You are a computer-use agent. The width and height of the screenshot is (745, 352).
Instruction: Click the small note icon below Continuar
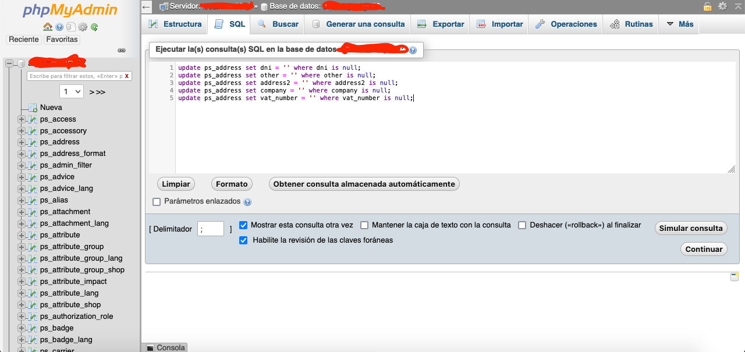pos(735,277)
